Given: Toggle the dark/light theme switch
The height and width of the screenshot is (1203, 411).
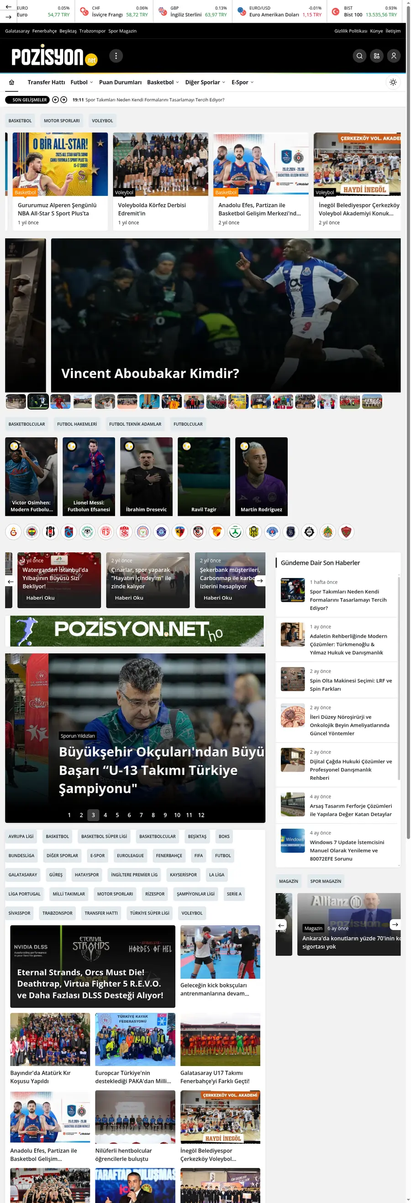Looking at the screenshot, I should point(393,82).
